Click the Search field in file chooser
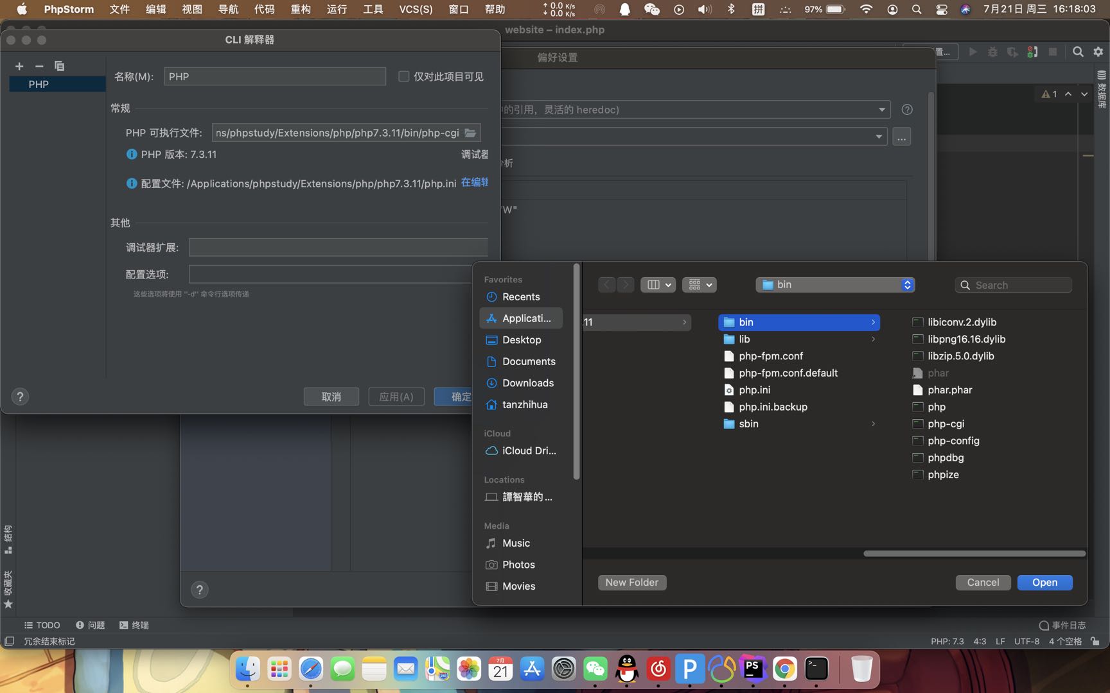The image size is (1110, 693). 1014,285
